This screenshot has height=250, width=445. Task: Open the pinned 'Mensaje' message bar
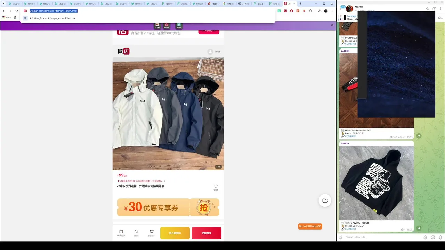(x=348, y=18)
